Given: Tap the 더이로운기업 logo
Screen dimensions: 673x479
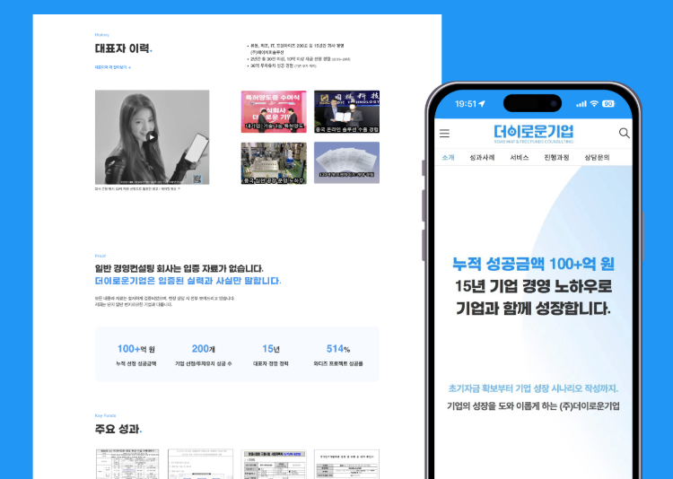Looking at the screenshot, I should tap(534, 134).
